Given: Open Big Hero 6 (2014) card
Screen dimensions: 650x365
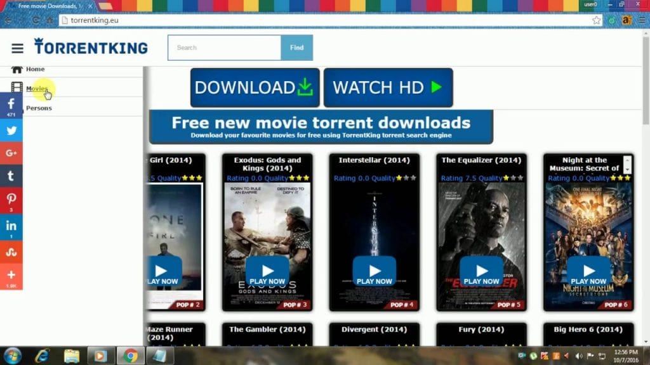Looking at the screenshot, I should (x=588, y=334).
